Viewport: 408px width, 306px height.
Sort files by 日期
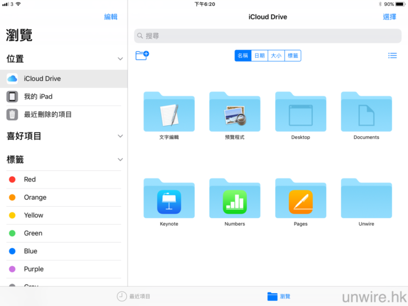click(259, 56)
